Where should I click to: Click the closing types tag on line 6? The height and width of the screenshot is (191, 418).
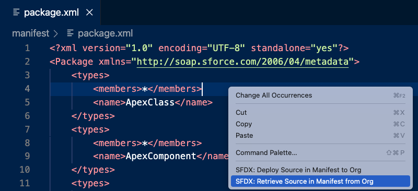(93, 116)
